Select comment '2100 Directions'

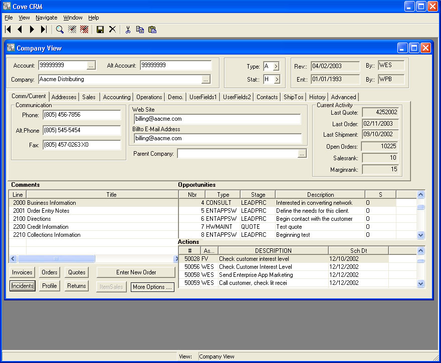[94, 219]
